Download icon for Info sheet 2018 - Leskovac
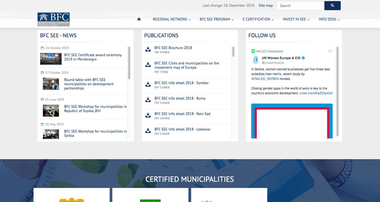This screenshot has width=380, height=202. click(x=148, y=131)
